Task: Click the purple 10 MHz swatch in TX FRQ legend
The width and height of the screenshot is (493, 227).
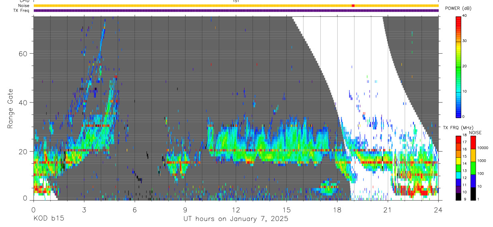Action: (x=458, y=189)
